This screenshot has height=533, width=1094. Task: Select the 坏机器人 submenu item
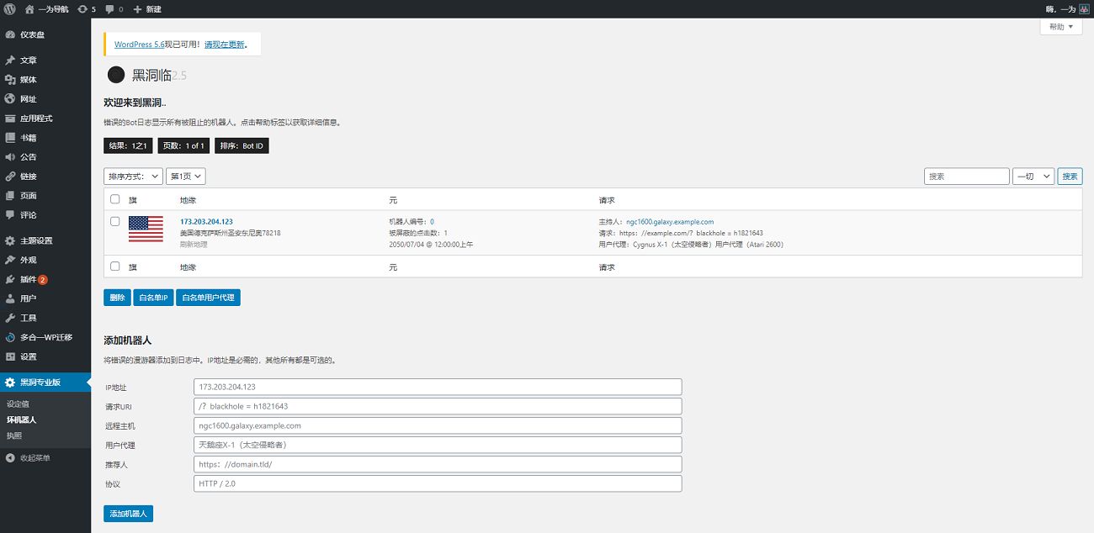click(22, 420)
